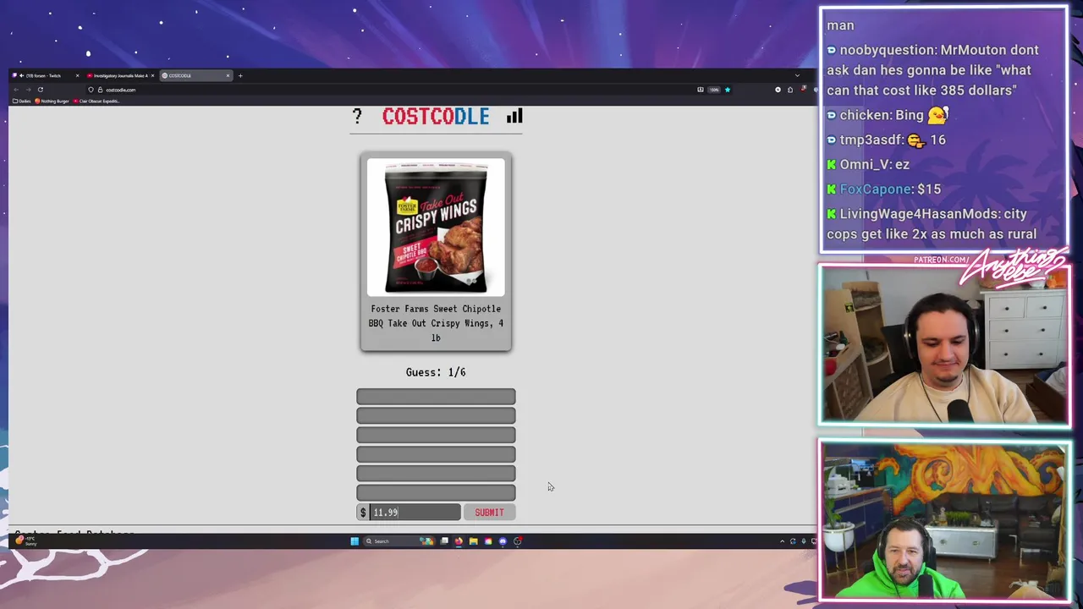Toggle the reader view icon in address bar
The image size is (1083, 609).
pyautogui.click(x=701, y=90)
